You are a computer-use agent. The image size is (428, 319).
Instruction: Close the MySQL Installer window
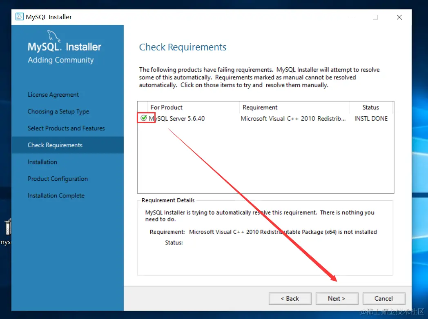tap(399, 17)
